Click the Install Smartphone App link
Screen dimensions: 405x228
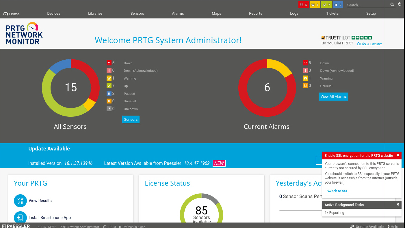(50, 218)
